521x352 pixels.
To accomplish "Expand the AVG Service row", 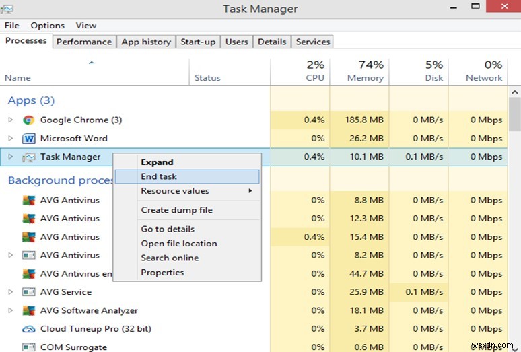I will coord(10,292).
